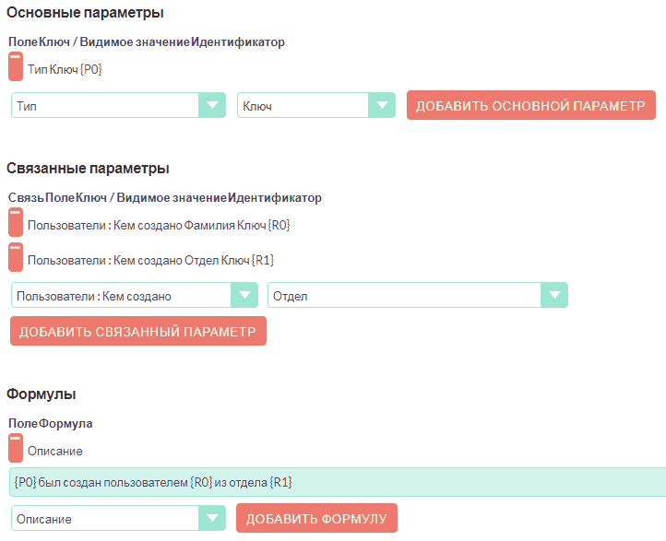Click the Формулы section heading
This screenshot has height=541, width=666.
click(x=42, y=394)
